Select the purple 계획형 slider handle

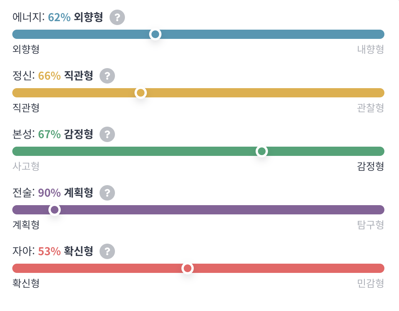click(55, 210)
